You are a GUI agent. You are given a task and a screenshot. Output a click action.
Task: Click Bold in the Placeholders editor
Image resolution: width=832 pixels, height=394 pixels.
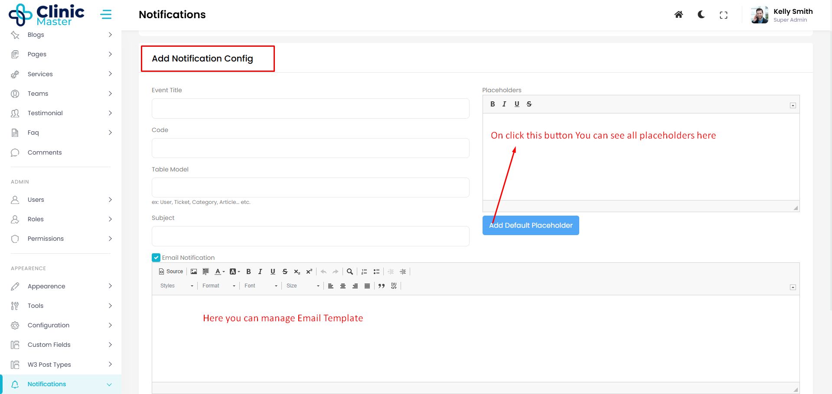493,104
